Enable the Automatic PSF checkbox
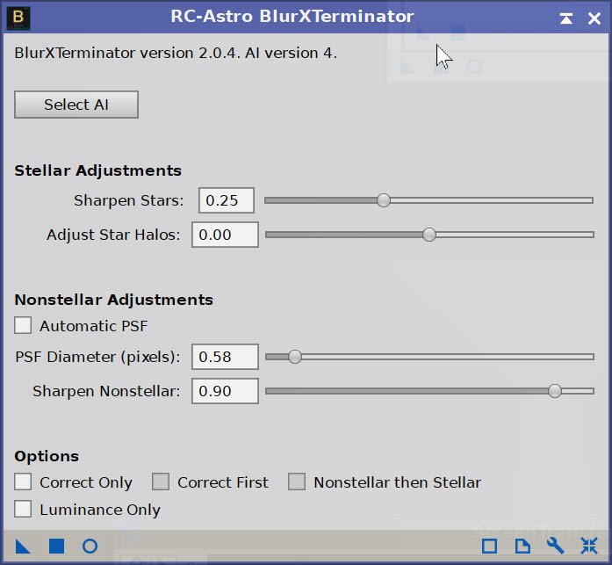612x565 pixels. point(23,325)
